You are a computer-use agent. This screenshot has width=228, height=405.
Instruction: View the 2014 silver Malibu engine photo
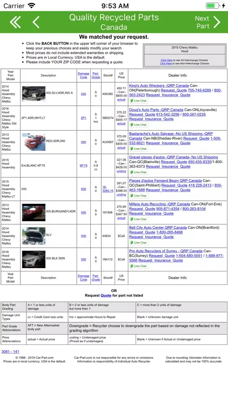[x=34, y=94]
